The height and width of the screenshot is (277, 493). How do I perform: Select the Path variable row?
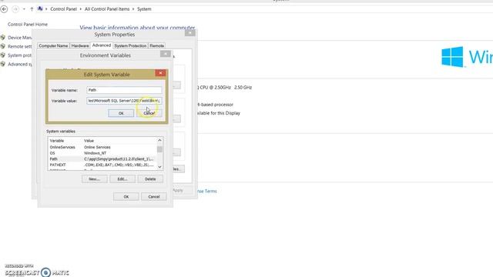coord(102,159)
